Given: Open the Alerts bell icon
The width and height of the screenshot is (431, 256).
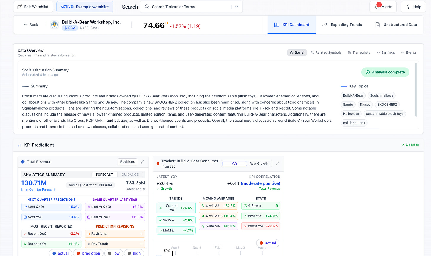Looking at the screenshot, I should point(377,7).
